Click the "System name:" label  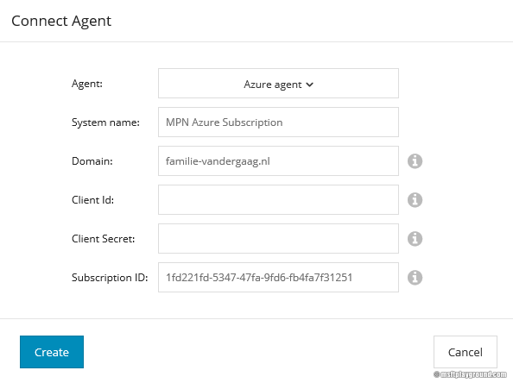click(105, 122)
